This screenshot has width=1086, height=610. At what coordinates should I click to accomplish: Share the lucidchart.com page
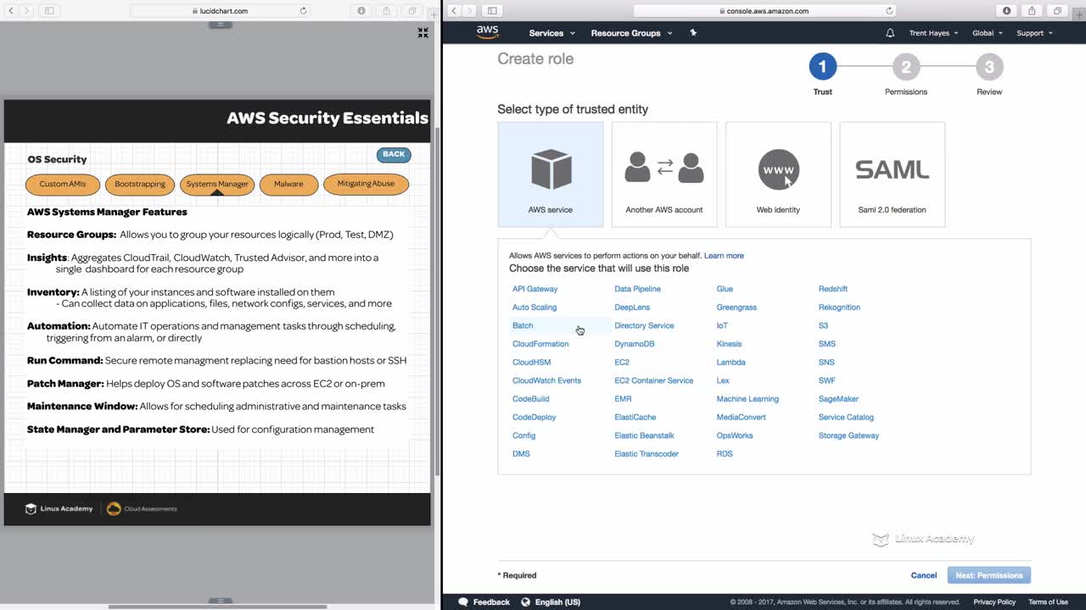tap(387, 11)
